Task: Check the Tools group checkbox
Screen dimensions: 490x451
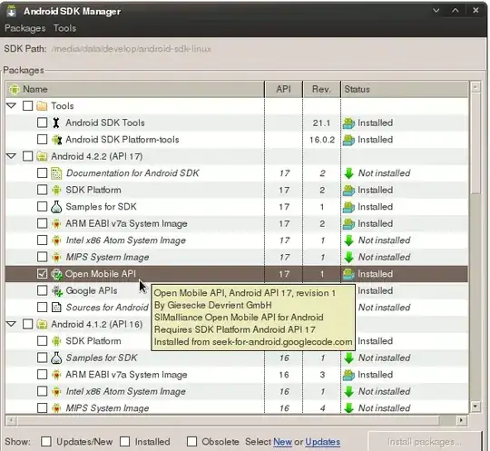Action: tap(27, 106)
